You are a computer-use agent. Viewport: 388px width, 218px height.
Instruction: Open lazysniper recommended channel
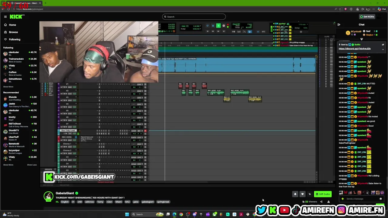20,151
